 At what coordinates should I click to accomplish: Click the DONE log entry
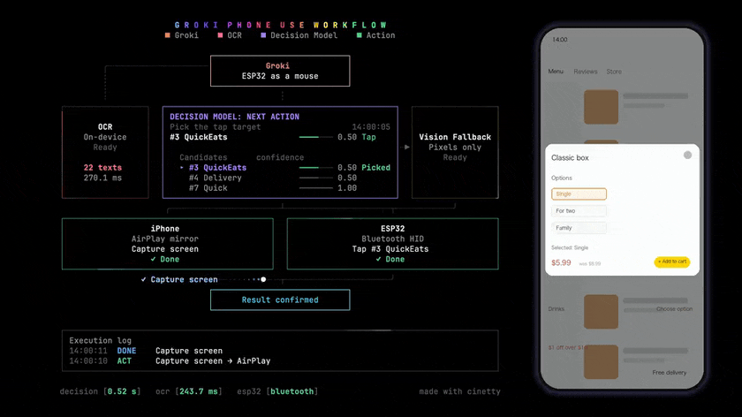[x=126, y=351]
